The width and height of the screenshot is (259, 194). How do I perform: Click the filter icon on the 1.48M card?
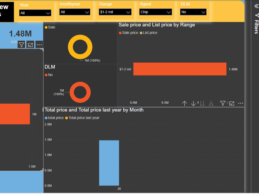click(x=21, y=44)
